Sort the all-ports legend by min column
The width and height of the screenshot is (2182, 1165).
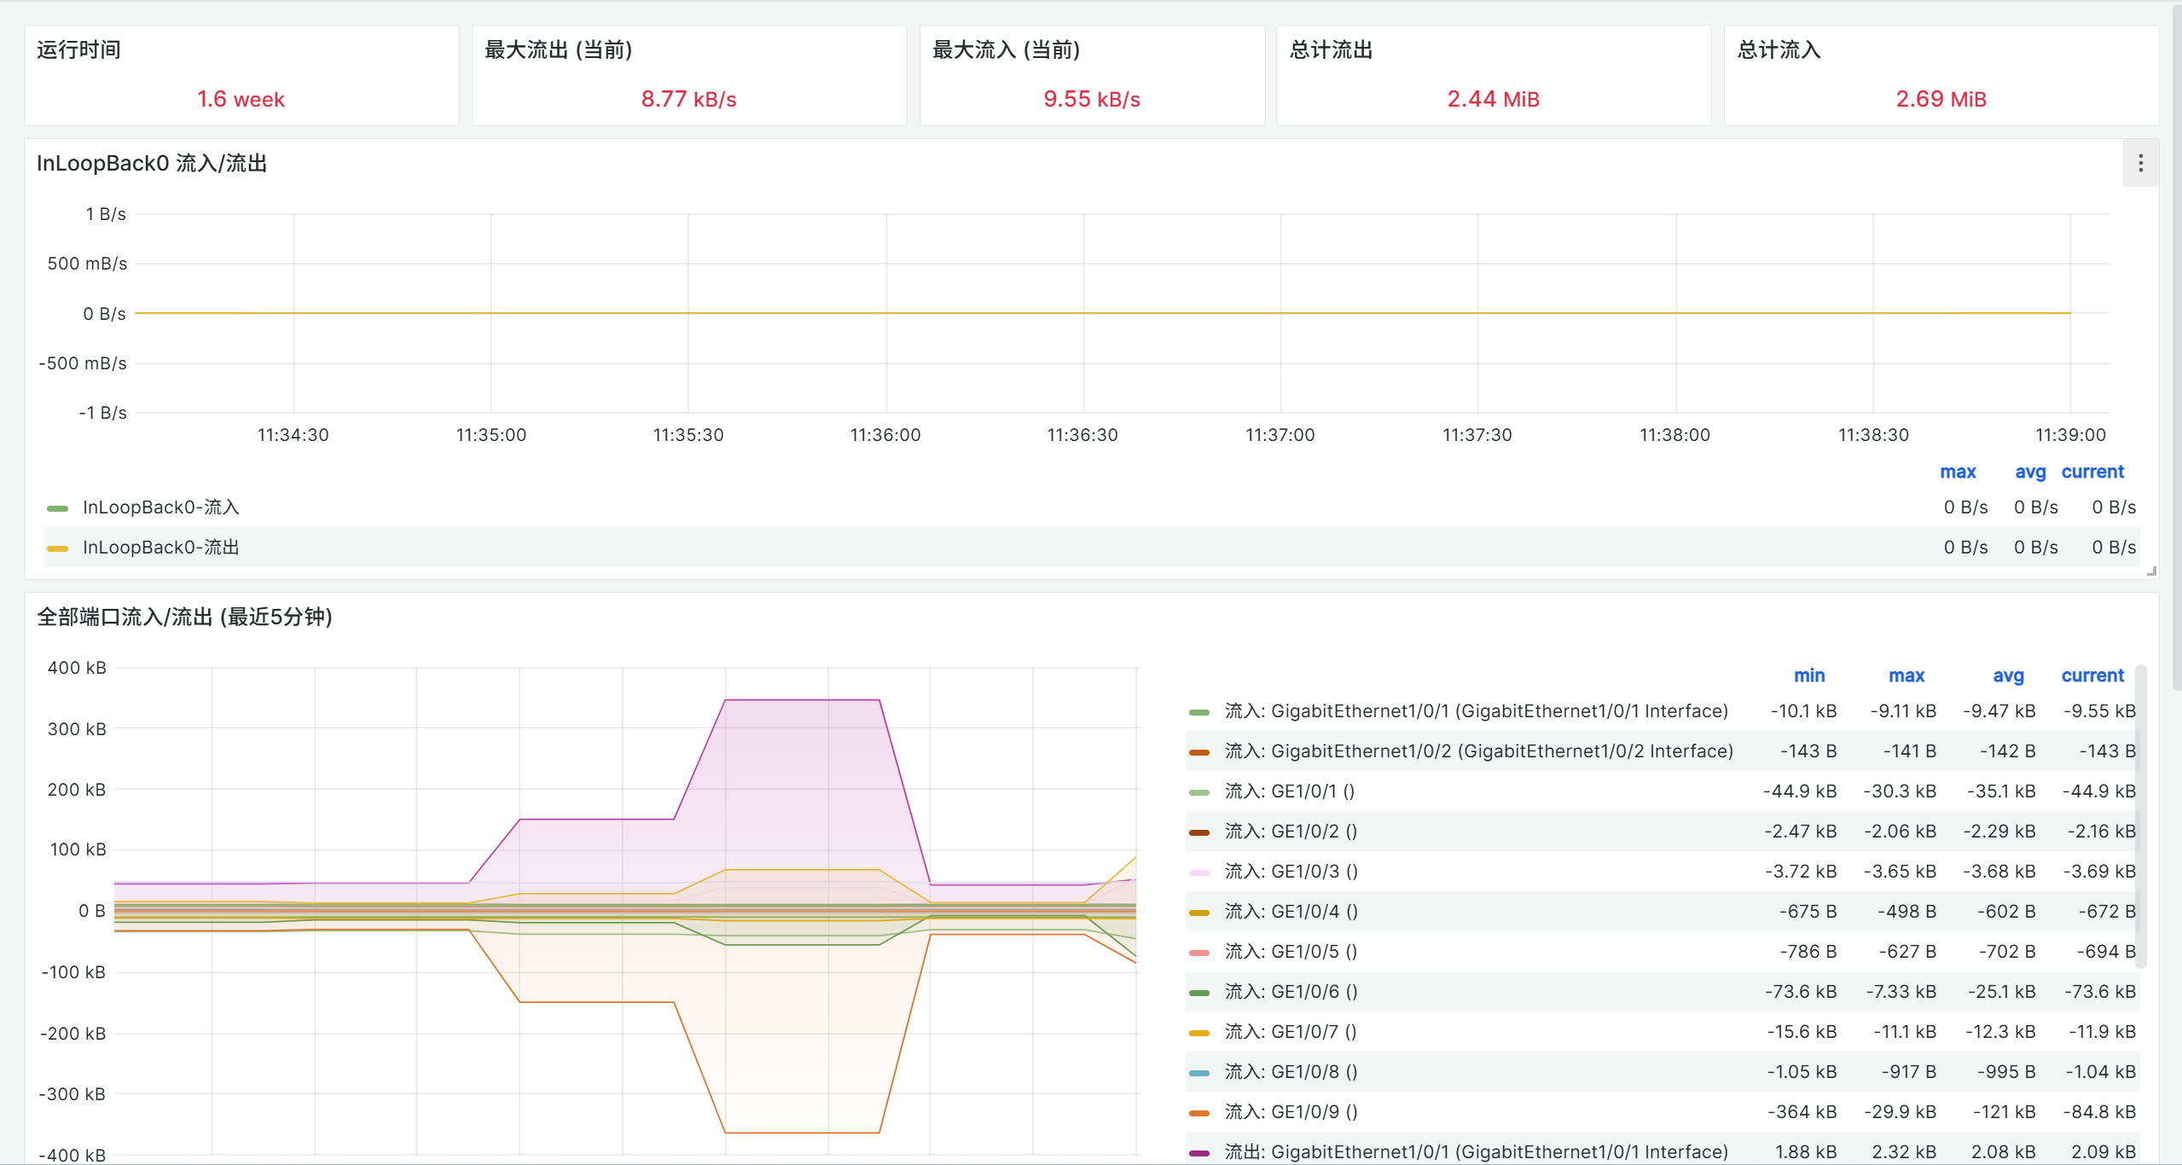(1808, 675)
